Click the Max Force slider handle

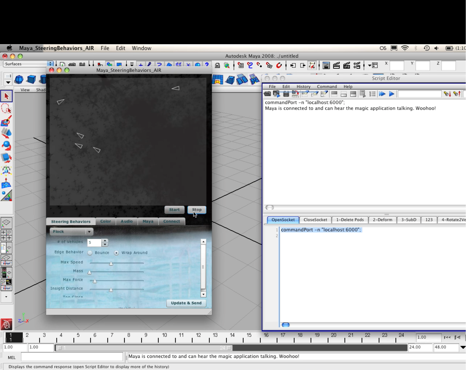pyautogui.click(x=95, y=281)
